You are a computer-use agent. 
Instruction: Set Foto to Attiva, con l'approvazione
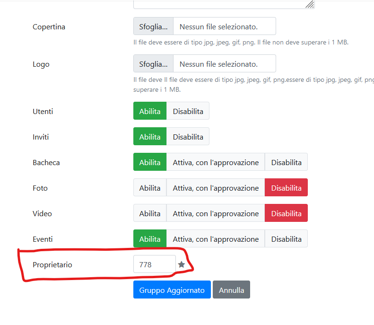tap(216, 187)
